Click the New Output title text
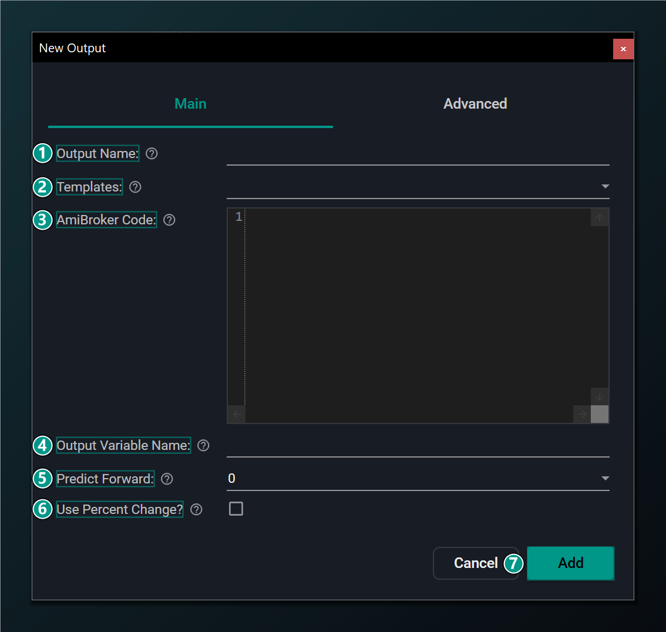666x632 pixels. click(72, 48)
